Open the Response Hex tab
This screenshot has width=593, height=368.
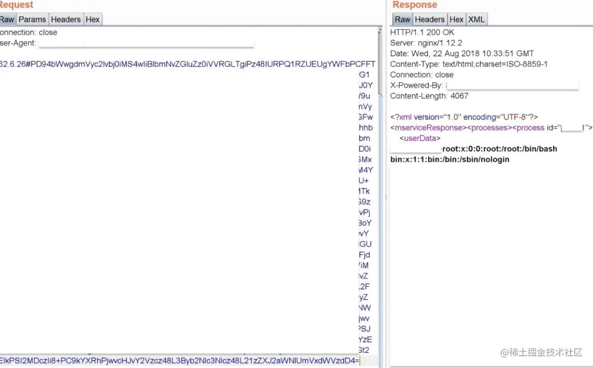click(456, 19)
